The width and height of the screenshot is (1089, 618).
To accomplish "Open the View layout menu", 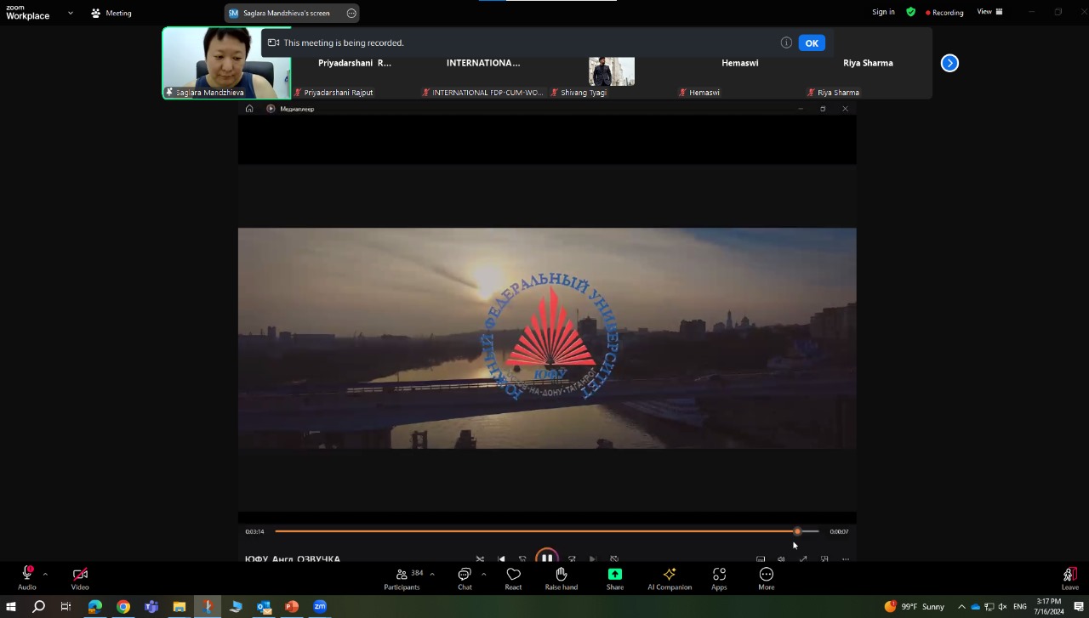I will [989, 12].
